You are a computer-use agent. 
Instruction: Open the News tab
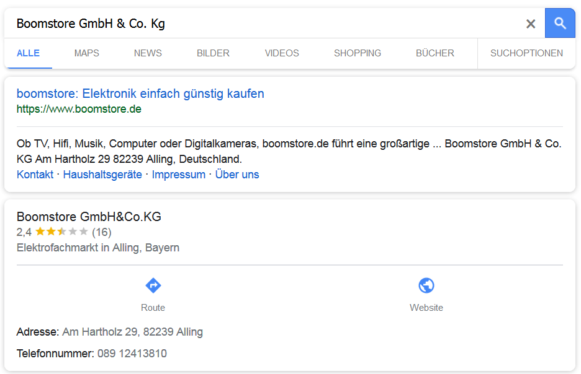[x=148, y=53]
